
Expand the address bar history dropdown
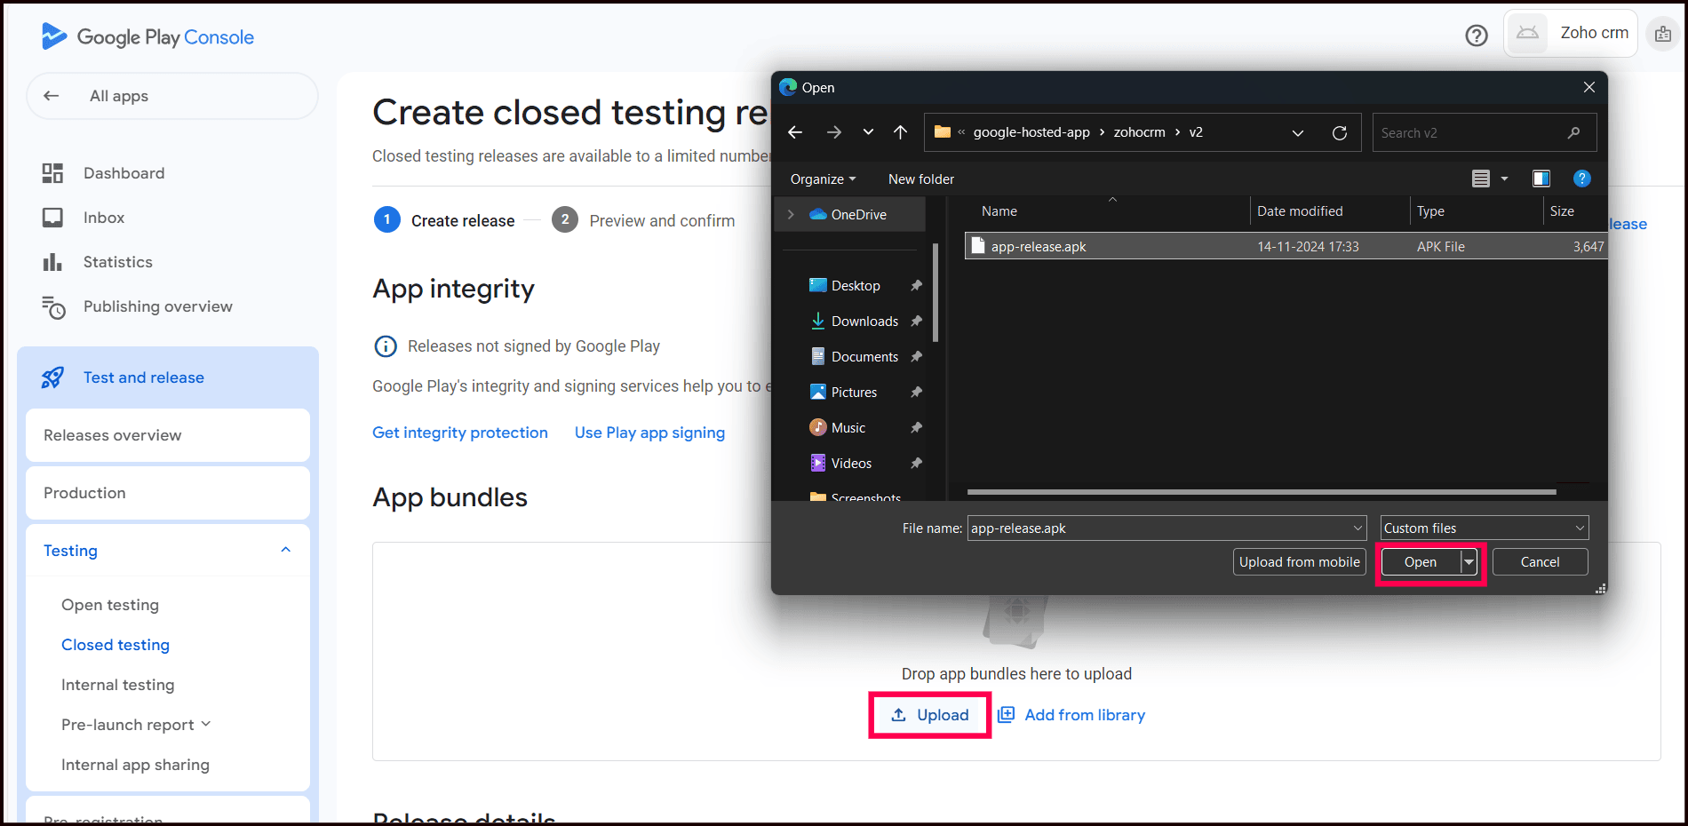1298,133
